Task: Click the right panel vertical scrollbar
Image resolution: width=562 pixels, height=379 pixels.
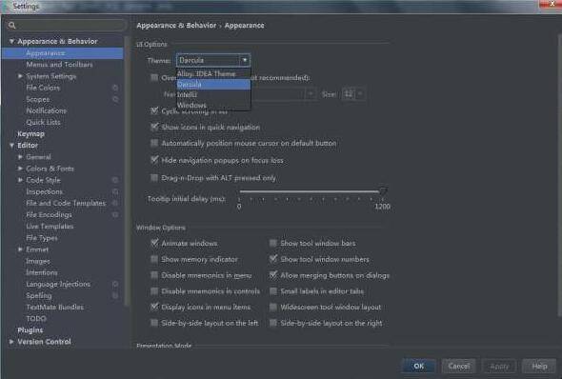Action: pyautogui.click(x=559, y=175)
